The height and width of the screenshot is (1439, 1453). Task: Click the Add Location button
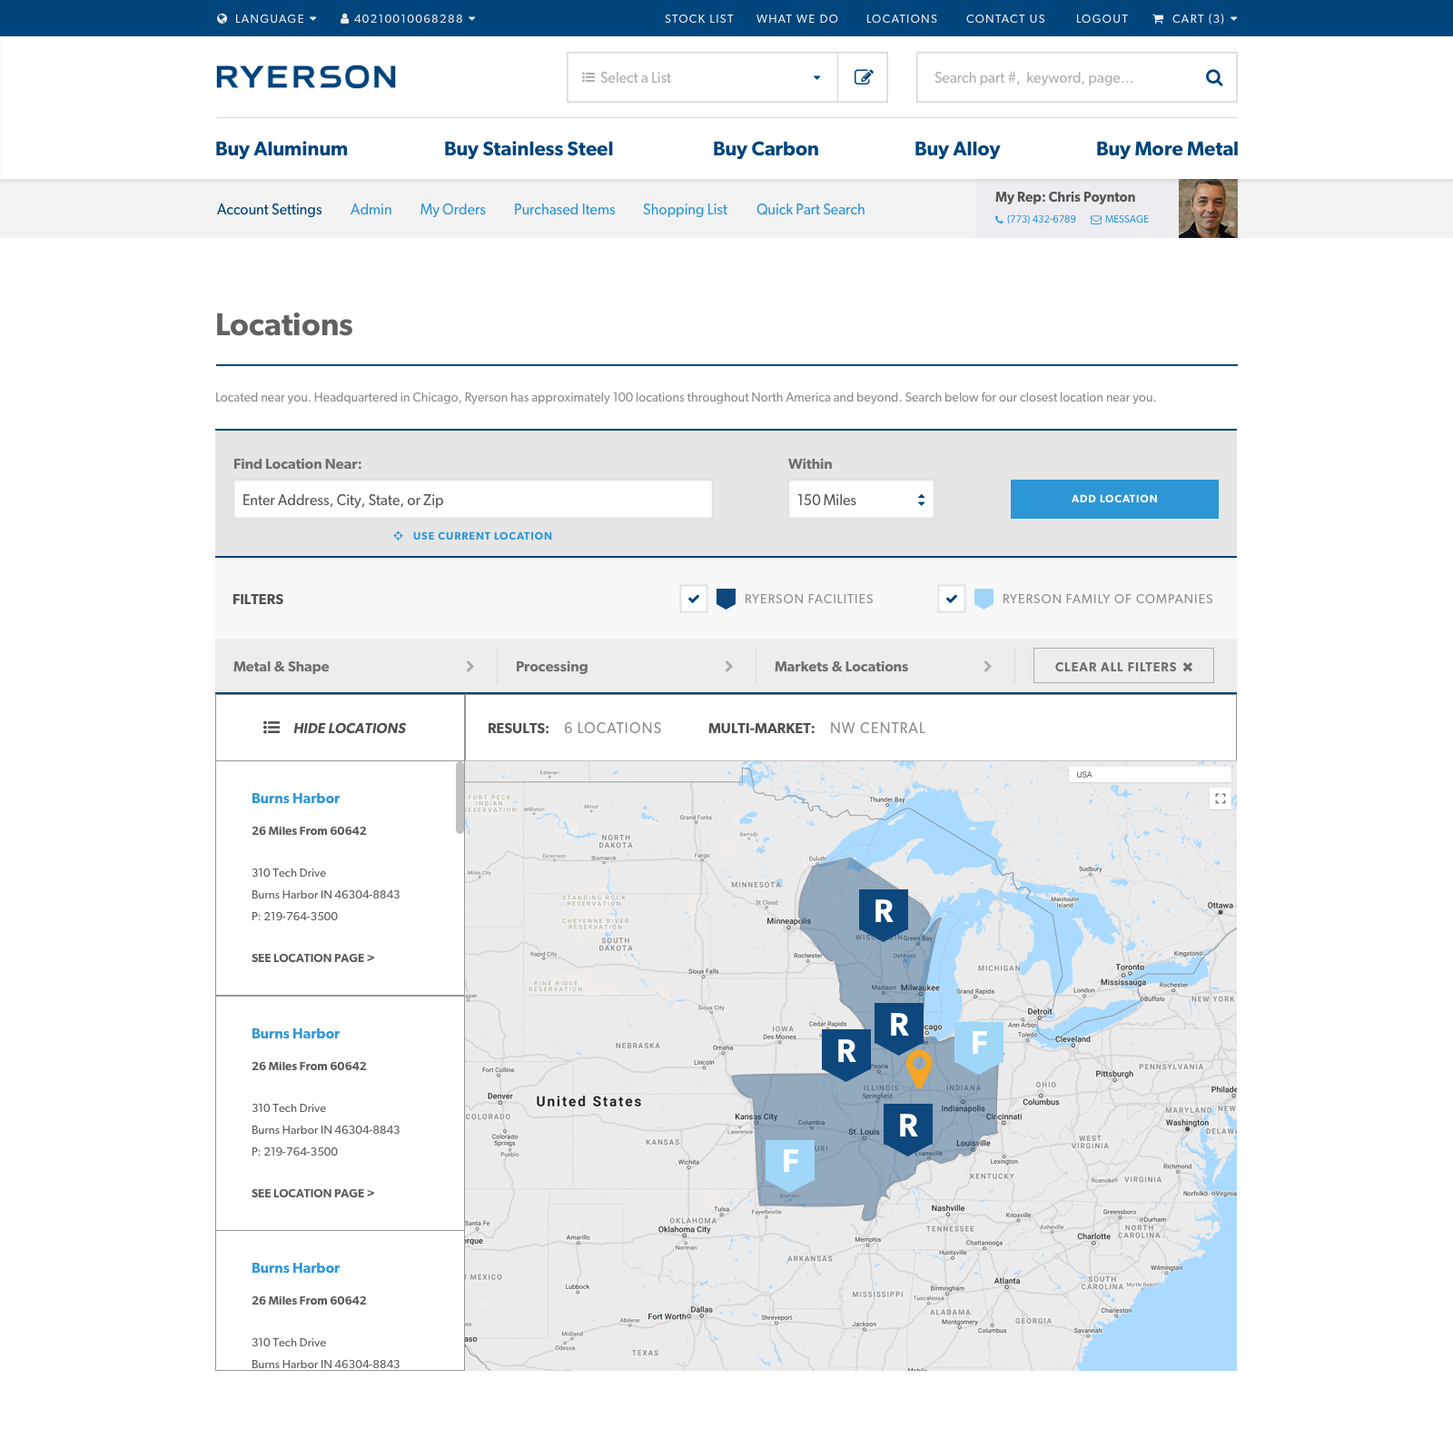tap(1114, 499)
